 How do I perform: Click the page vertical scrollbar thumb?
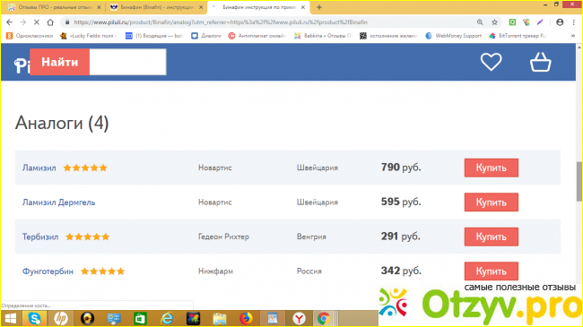(x=579, y=182)
